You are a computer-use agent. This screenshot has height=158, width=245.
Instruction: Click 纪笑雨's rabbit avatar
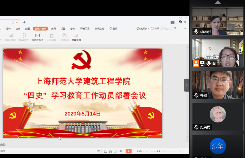coord(218,114)
